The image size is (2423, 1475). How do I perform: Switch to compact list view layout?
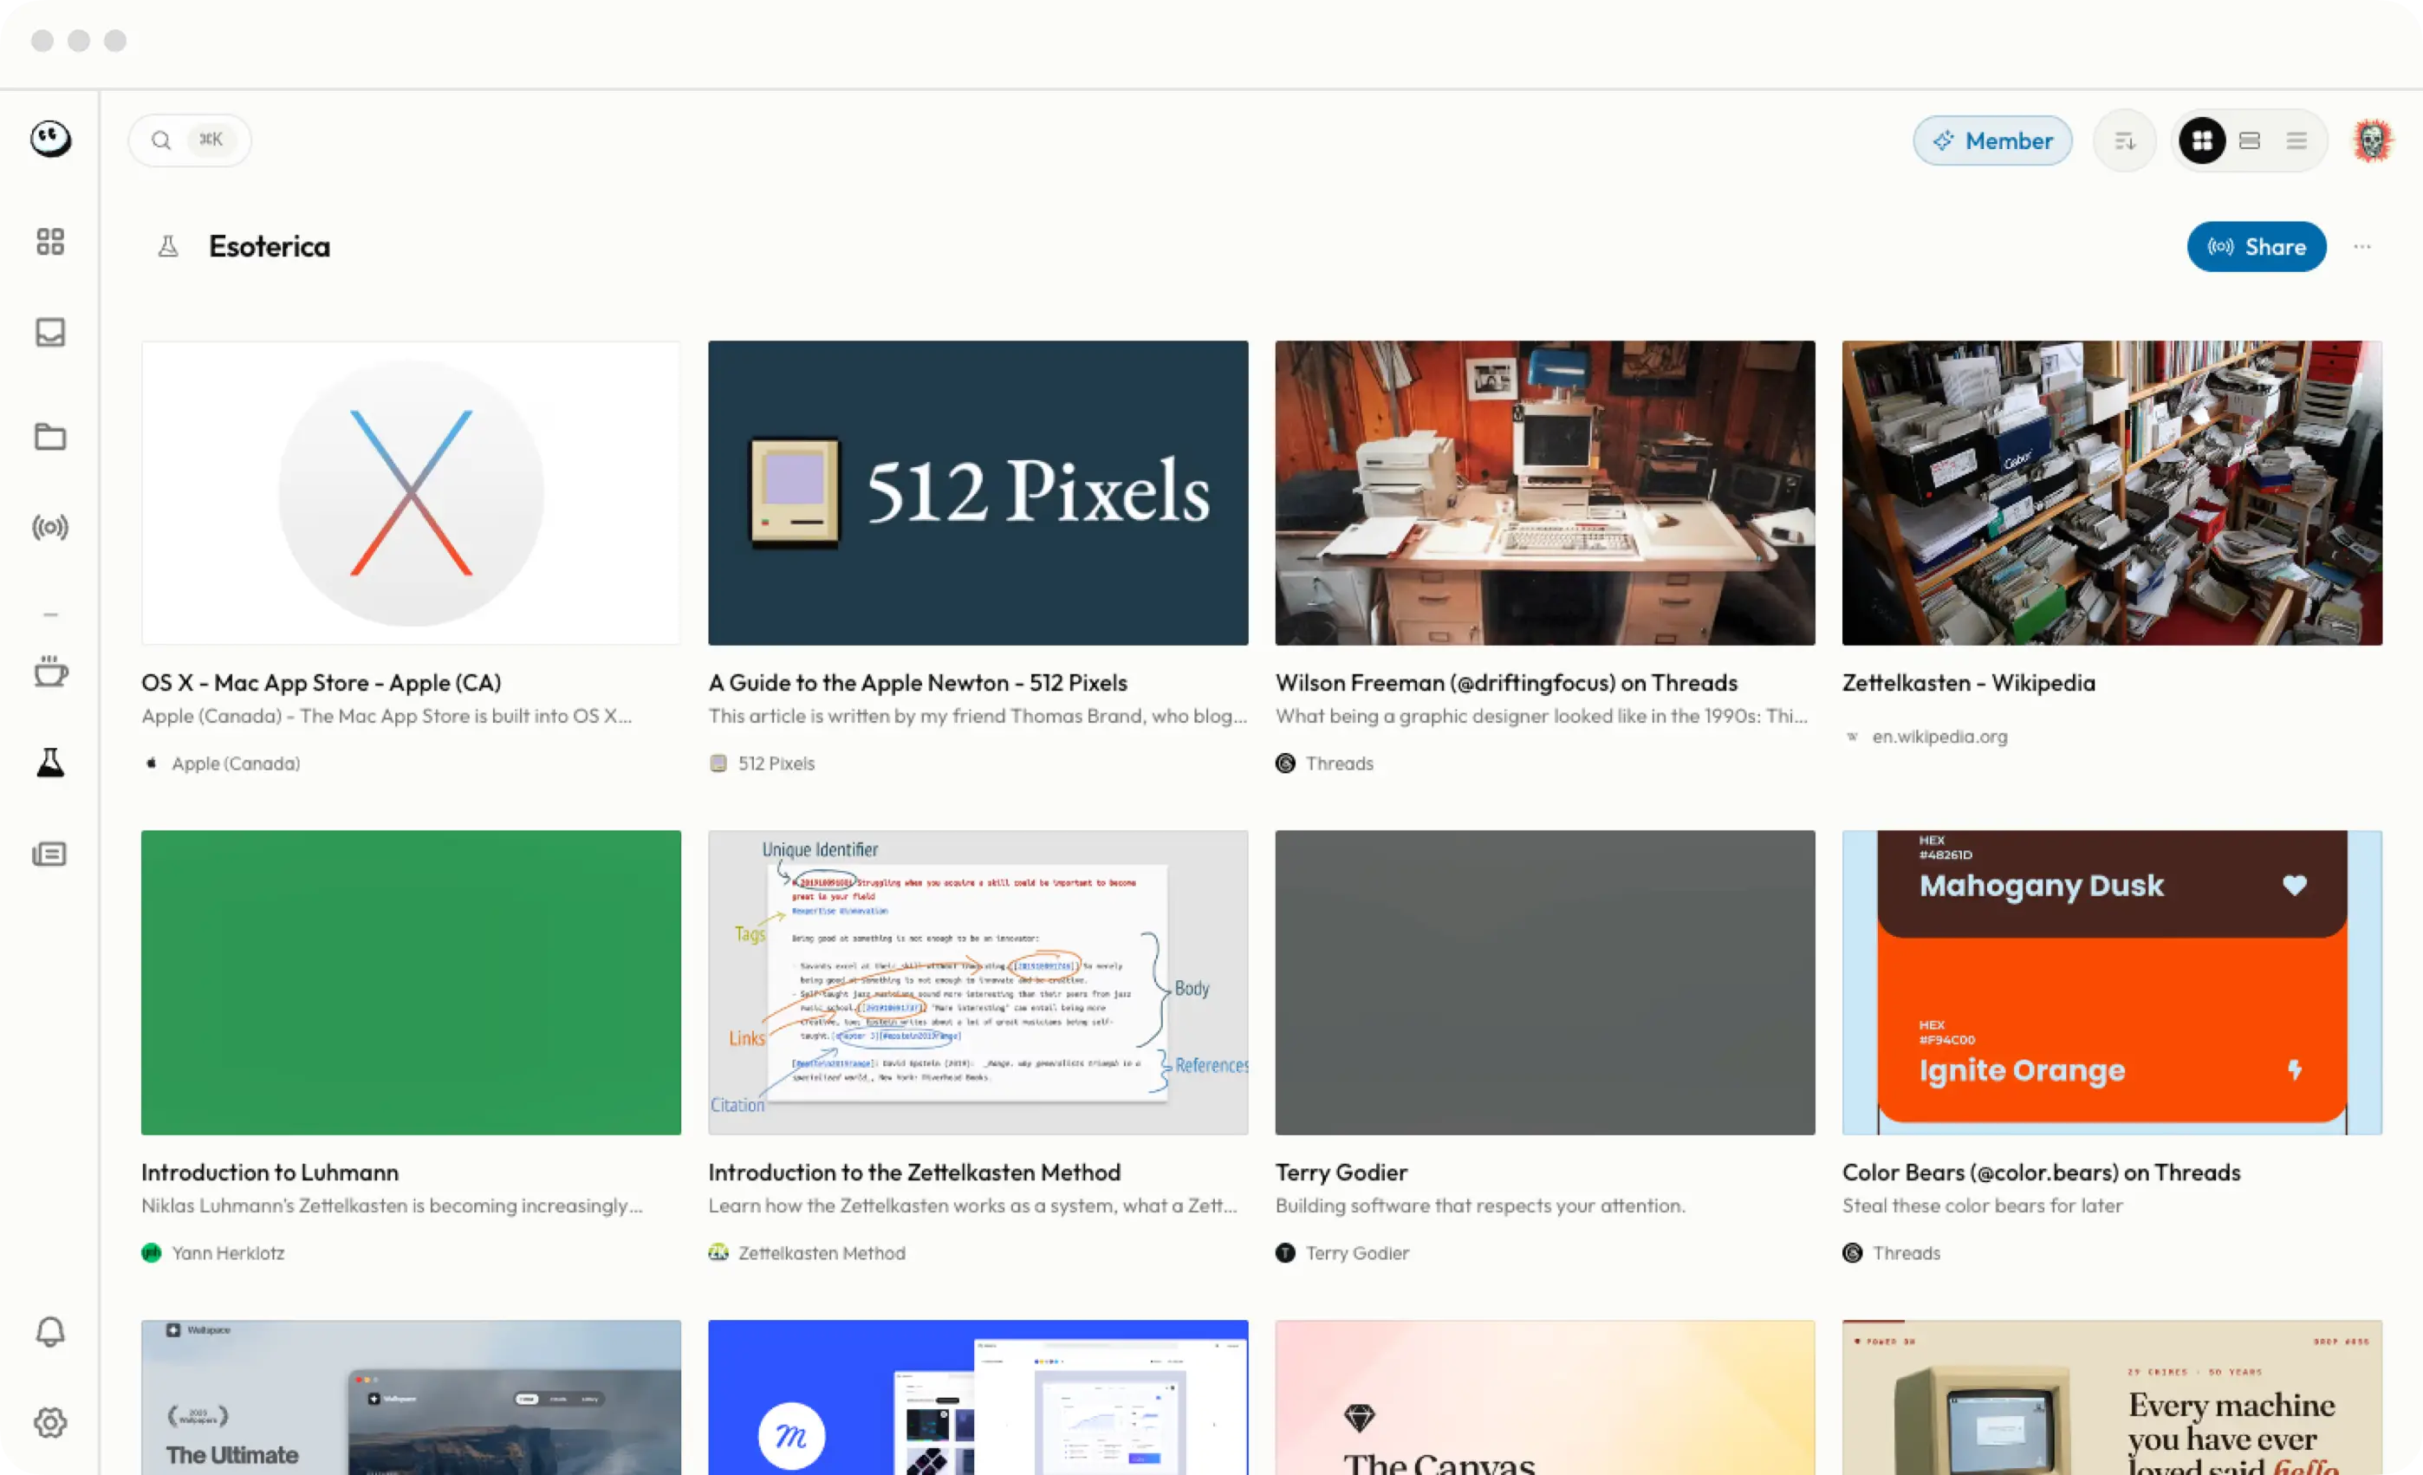2296,140
